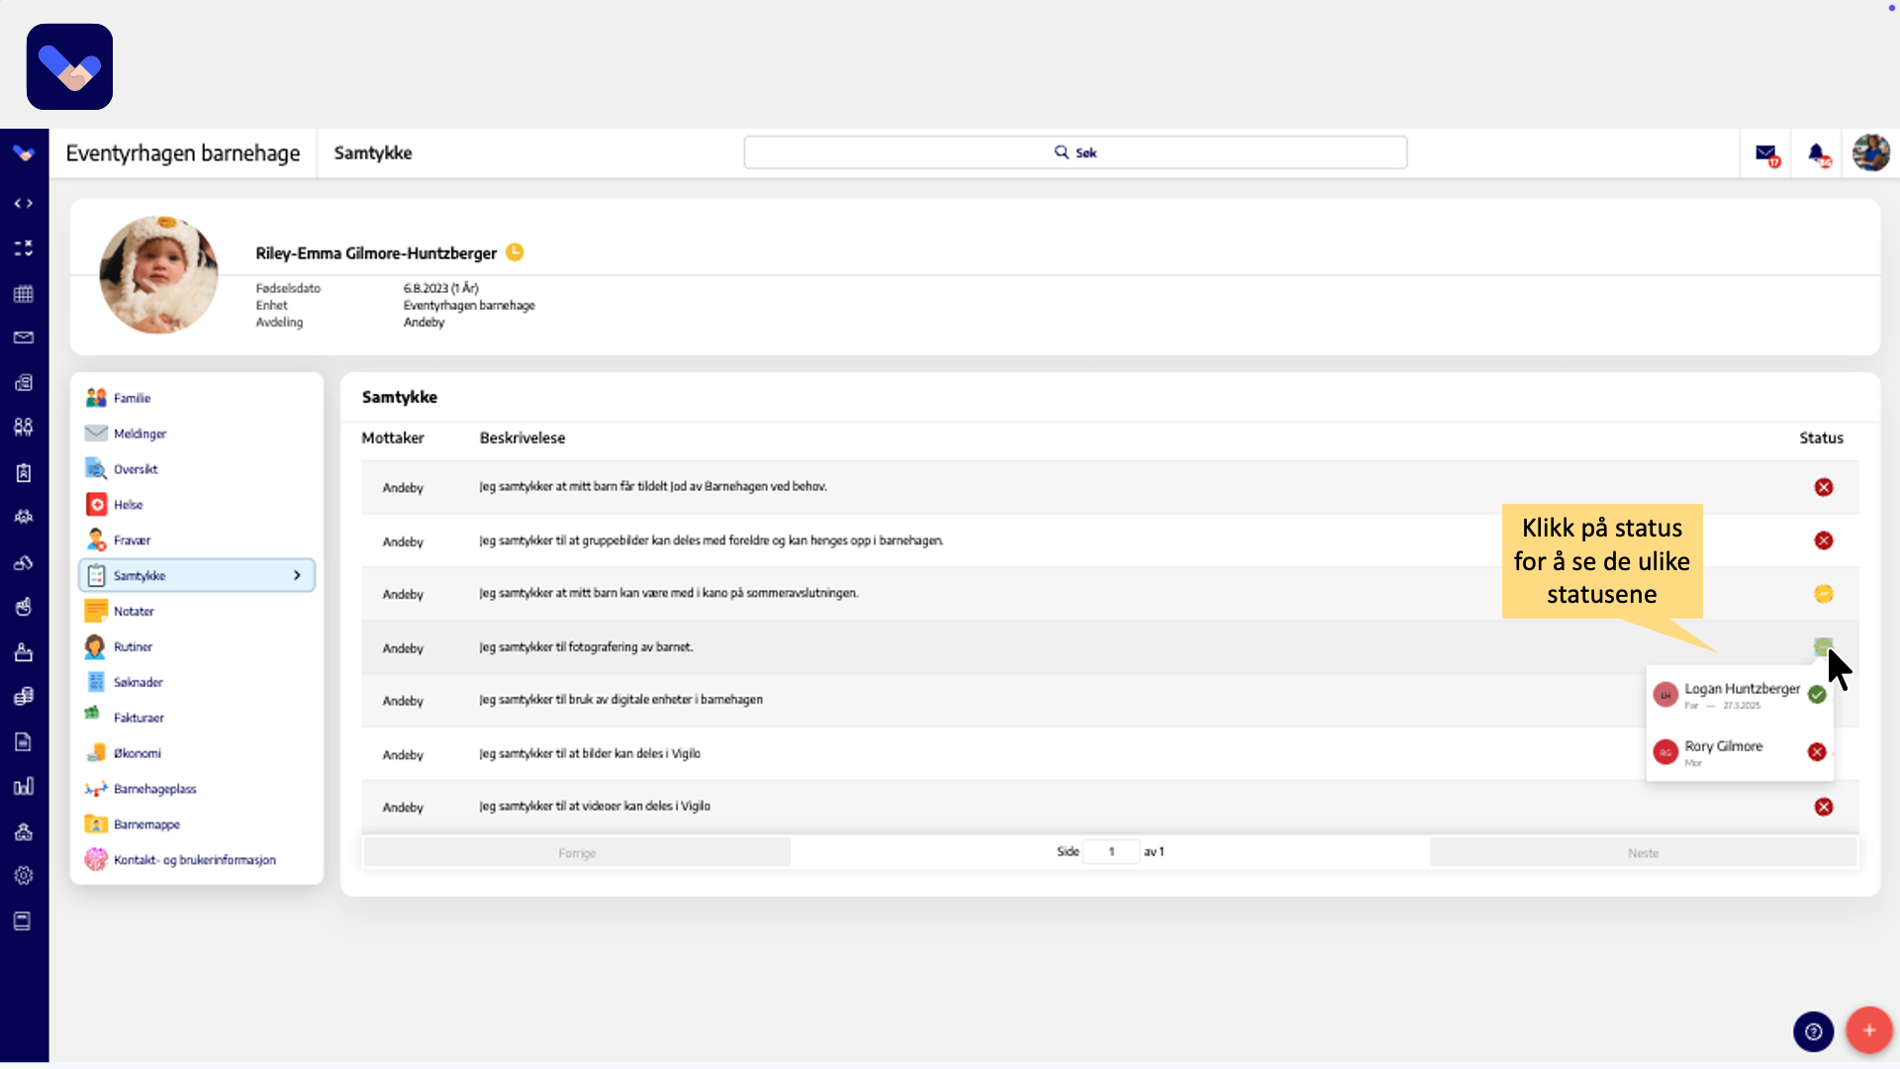Toggle Rory Gilmore's red consent status
The height and width of the screenshot is (1069, 1900).
[x=1817, y=752]
